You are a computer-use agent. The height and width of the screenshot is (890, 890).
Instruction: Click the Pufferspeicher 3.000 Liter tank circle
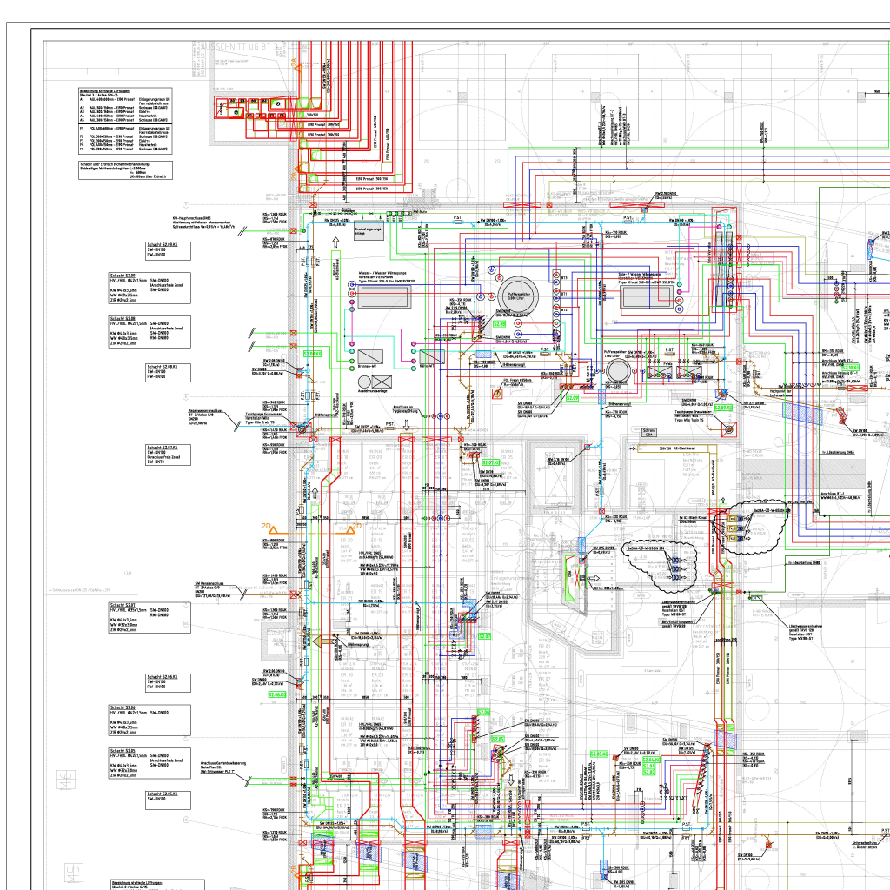coord(519,297)
